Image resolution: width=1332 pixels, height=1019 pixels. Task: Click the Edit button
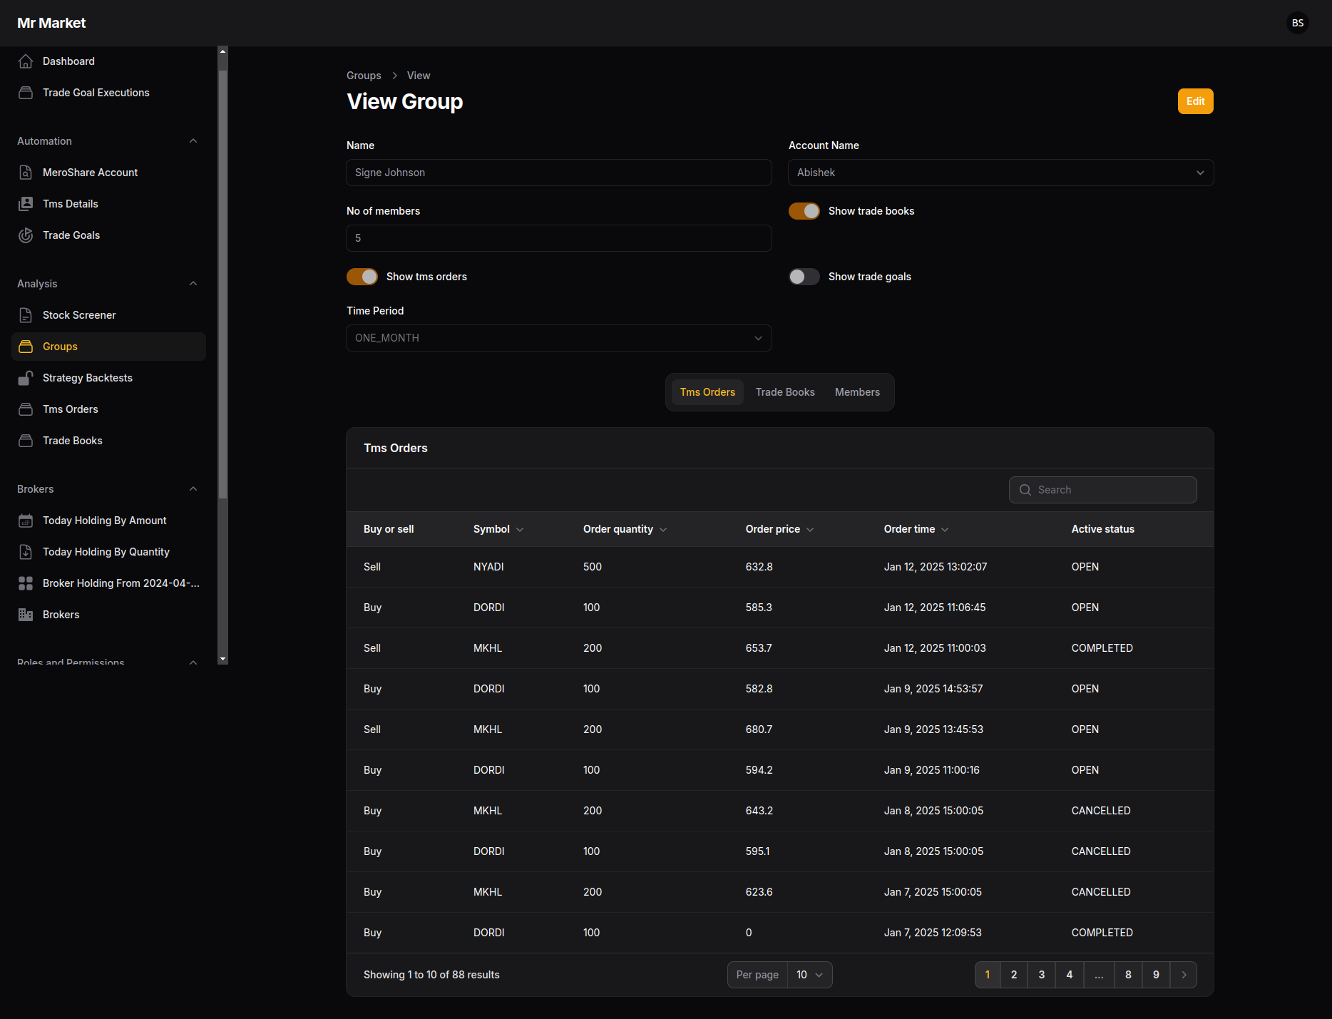click(1195, 101)
